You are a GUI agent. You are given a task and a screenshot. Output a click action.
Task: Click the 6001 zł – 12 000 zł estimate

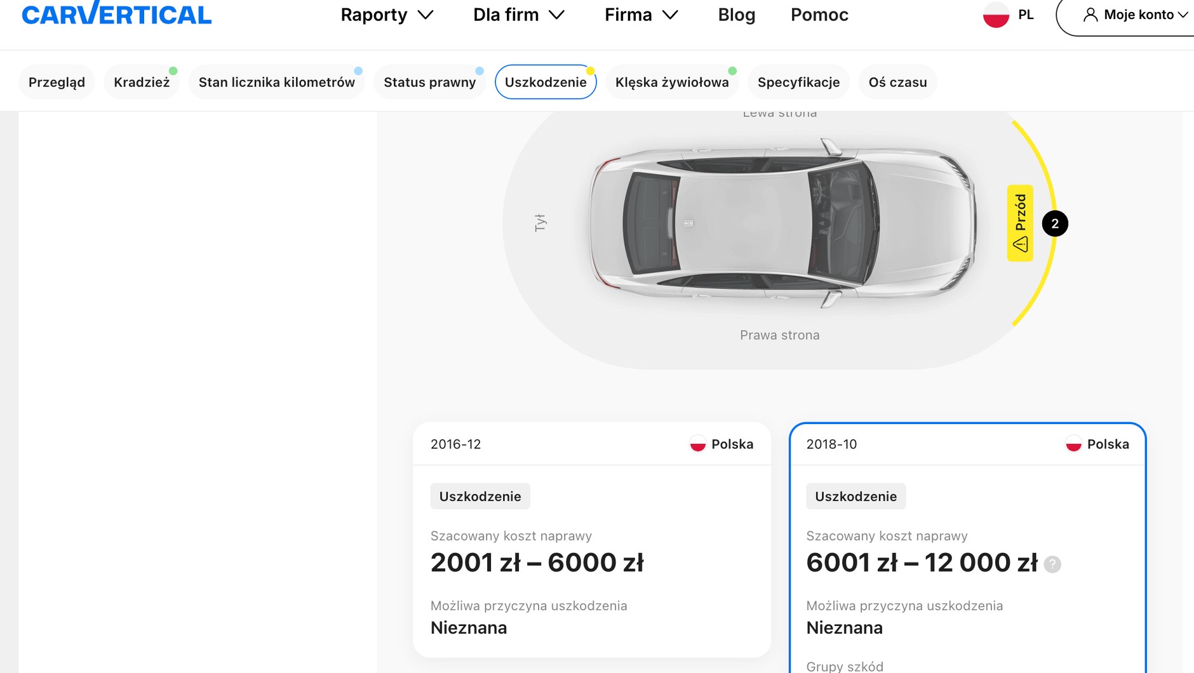[x=922, y=563]
